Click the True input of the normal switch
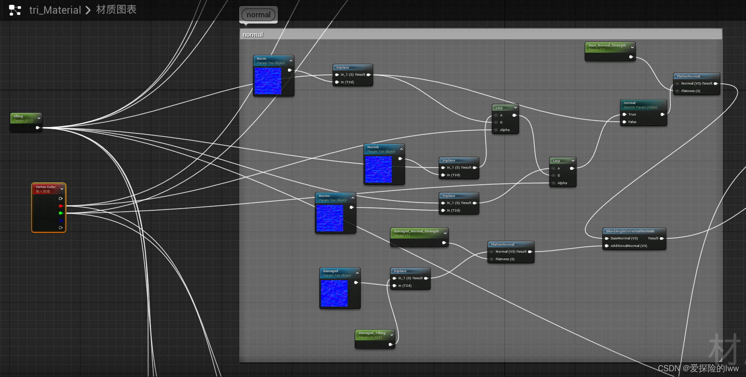Screen dimensions: 746x377 (x=624, y=115)
